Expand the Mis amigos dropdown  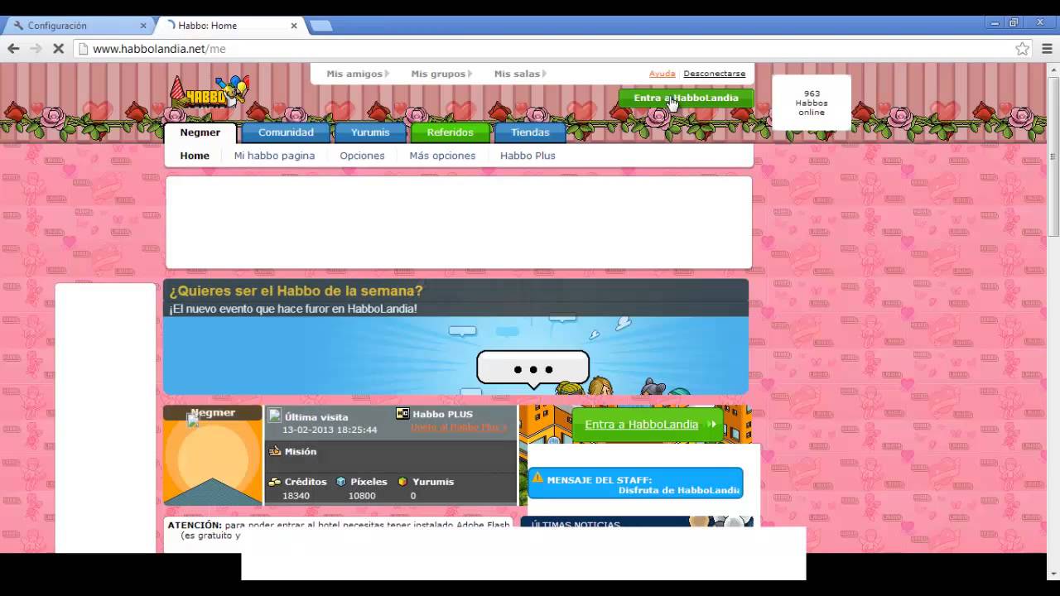point(358,74)
